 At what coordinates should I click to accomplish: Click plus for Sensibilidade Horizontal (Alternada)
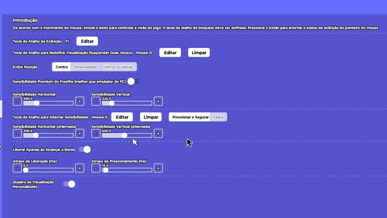point(80,134)
